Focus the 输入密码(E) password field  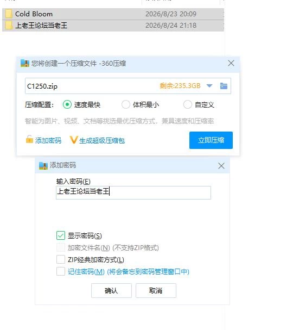click(x=133, y=192)
